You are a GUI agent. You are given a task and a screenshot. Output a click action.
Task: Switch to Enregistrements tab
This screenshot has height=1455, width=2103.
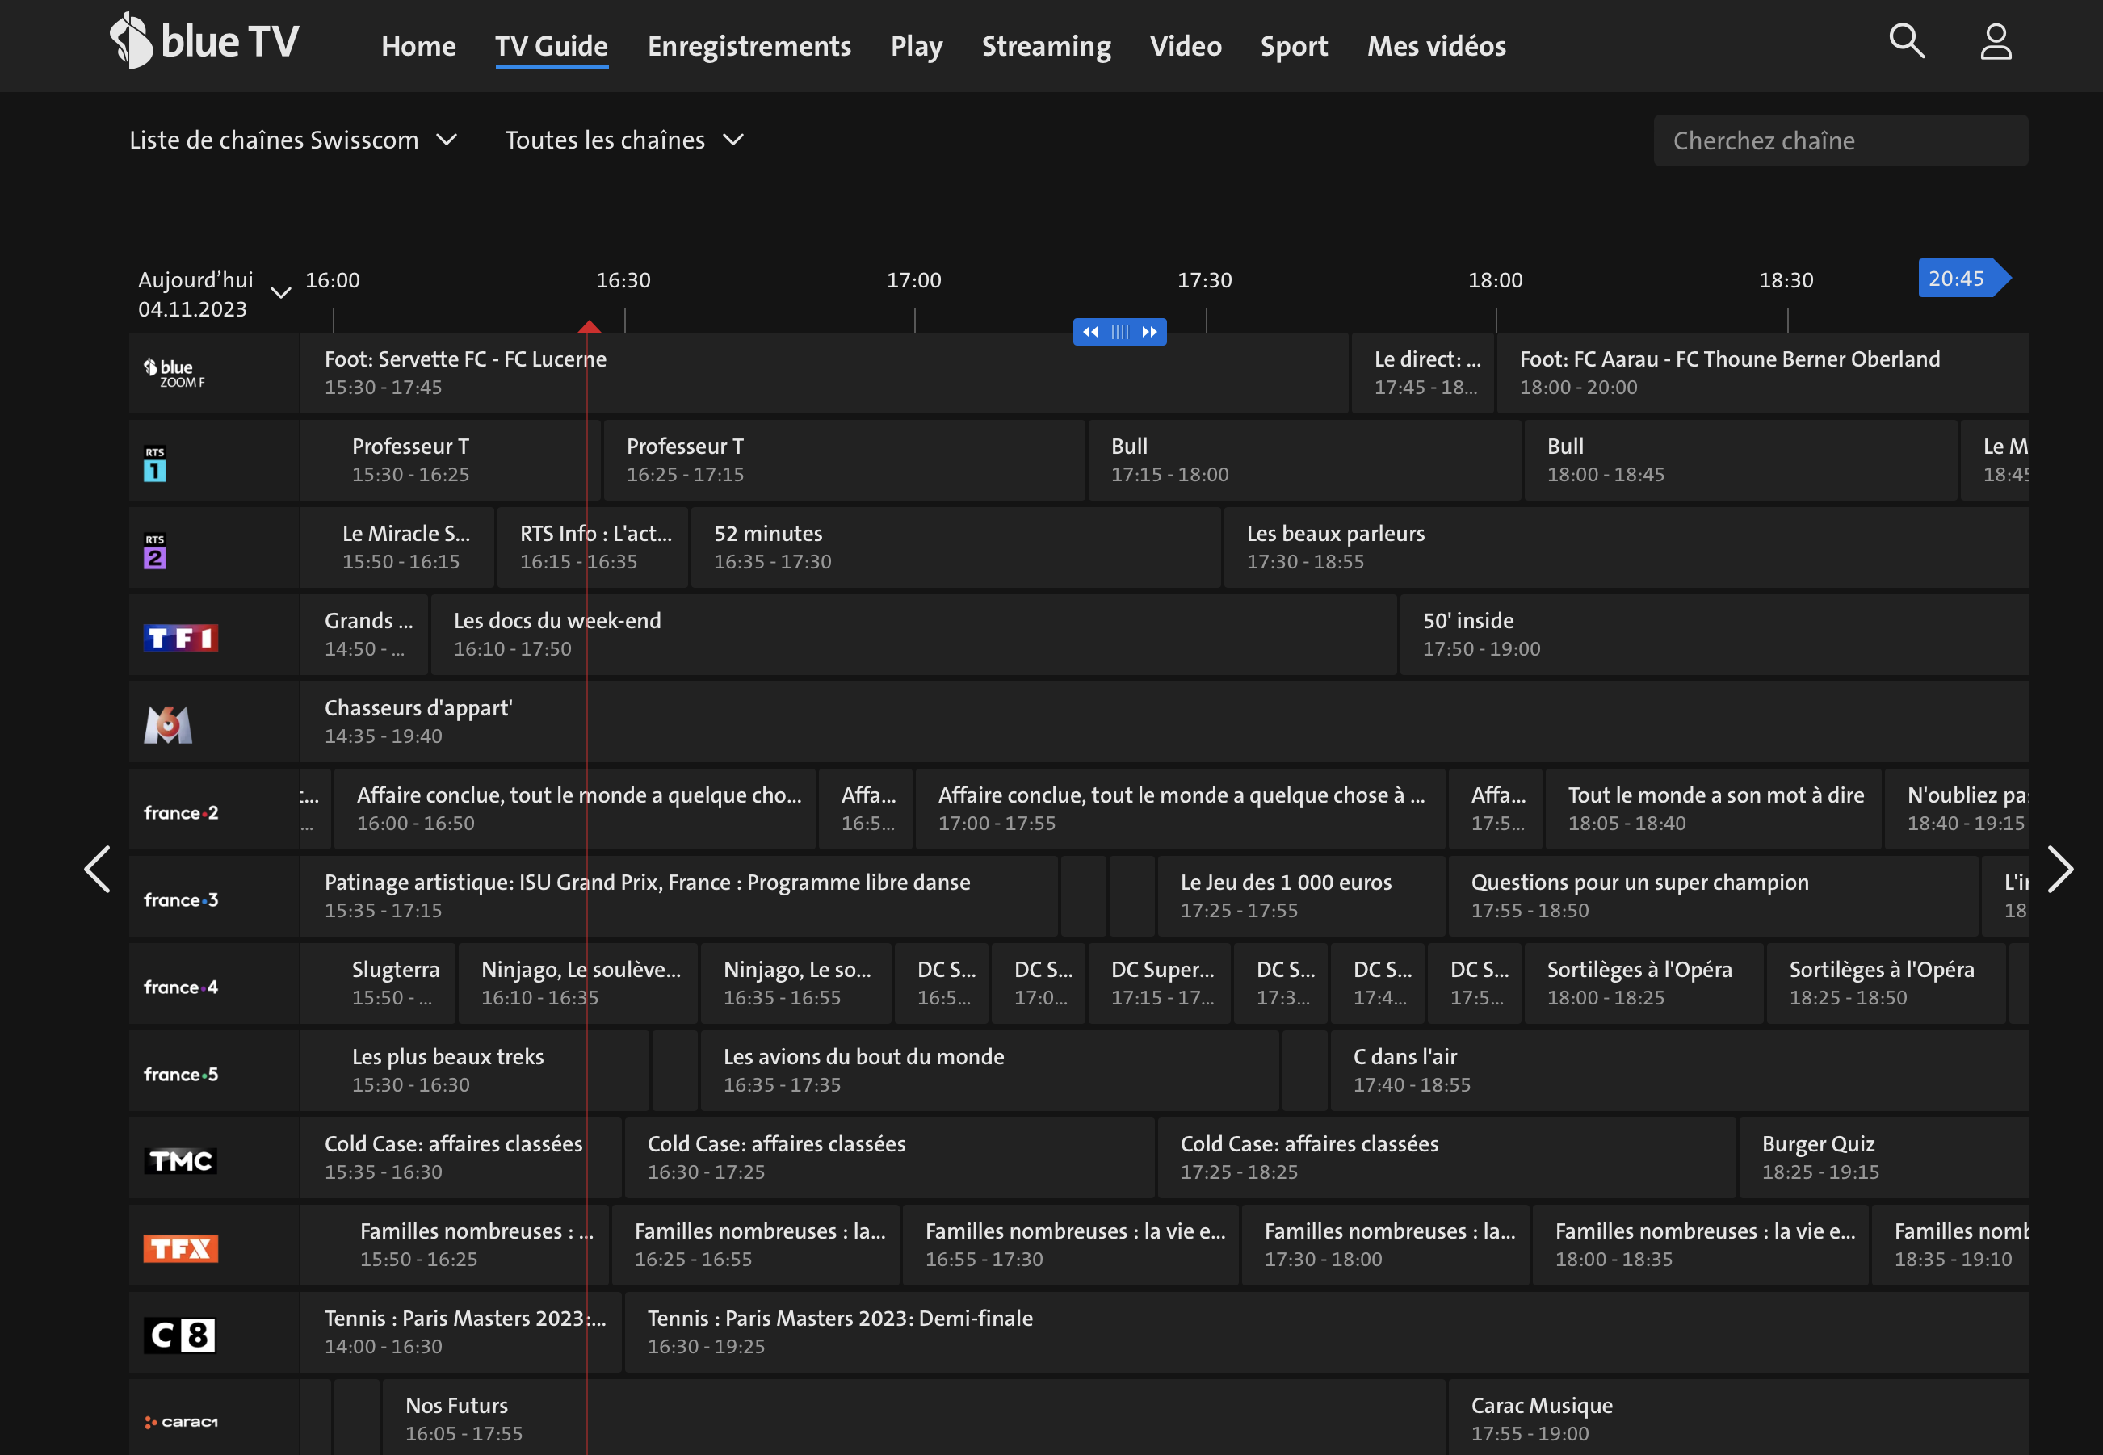click(x=749, y=47)
